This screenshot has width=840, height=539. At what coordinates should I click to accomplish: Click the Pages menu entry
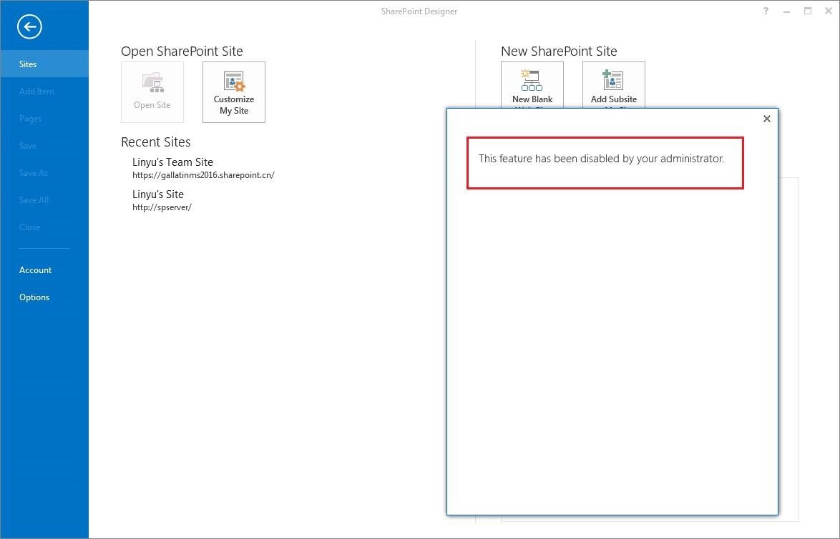(x=44, y=118)
